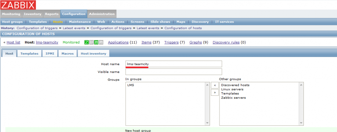337x132 pixels.
Task: Open the IT services submenu
Action: (224, 22)
